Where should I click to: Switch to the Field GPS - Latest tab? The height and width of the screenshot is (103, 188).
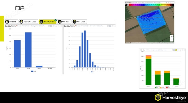28,22
